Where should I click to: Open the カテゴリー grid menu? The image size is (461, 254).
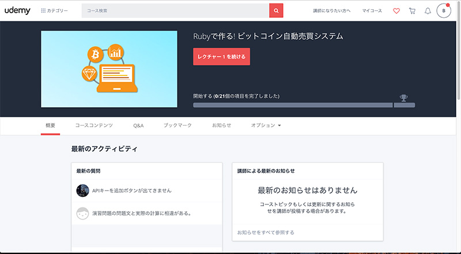tap(54, 10)
